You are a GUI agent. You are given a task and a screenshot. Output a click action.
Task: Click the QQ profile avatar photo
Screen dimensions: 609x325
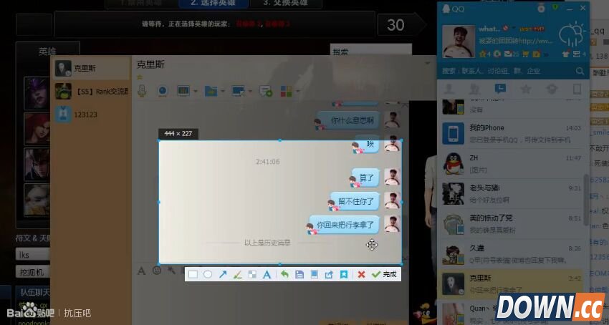pyautogui.click(x=459, y=42)
